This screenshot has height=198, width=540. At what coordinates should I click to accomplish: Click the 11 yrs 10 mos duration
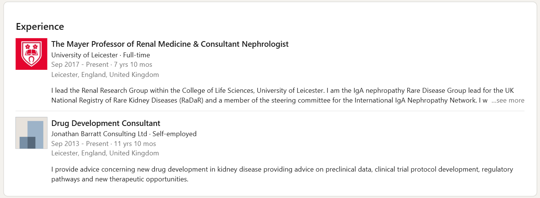135,144
